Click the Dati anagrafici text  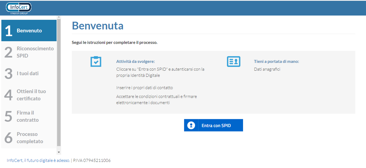267,69
